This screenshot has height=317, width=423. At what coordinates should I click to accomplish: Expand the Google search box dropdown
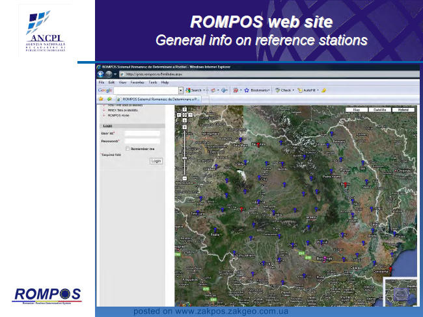[181, 90]
